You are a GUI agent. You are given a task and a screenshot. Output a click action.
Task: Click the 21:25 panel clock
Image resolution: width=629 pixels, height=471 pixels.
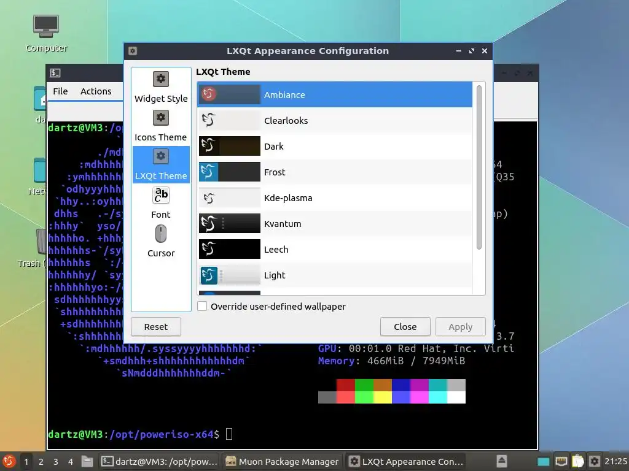click(x=615, y=461)
